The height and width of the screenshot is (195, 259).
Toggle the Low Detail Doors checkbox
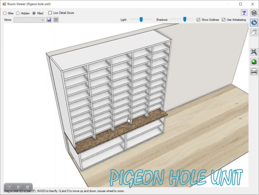50,13
